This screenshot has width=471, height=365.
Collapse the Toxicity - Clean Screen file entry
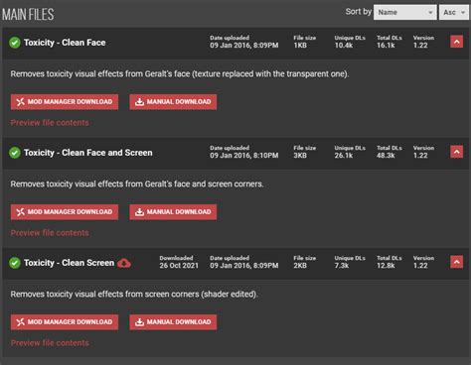point(456,262)
